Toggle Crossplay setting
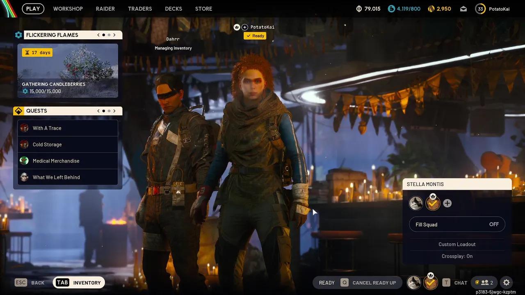525x295 pixels. click(x=457, y=256)
